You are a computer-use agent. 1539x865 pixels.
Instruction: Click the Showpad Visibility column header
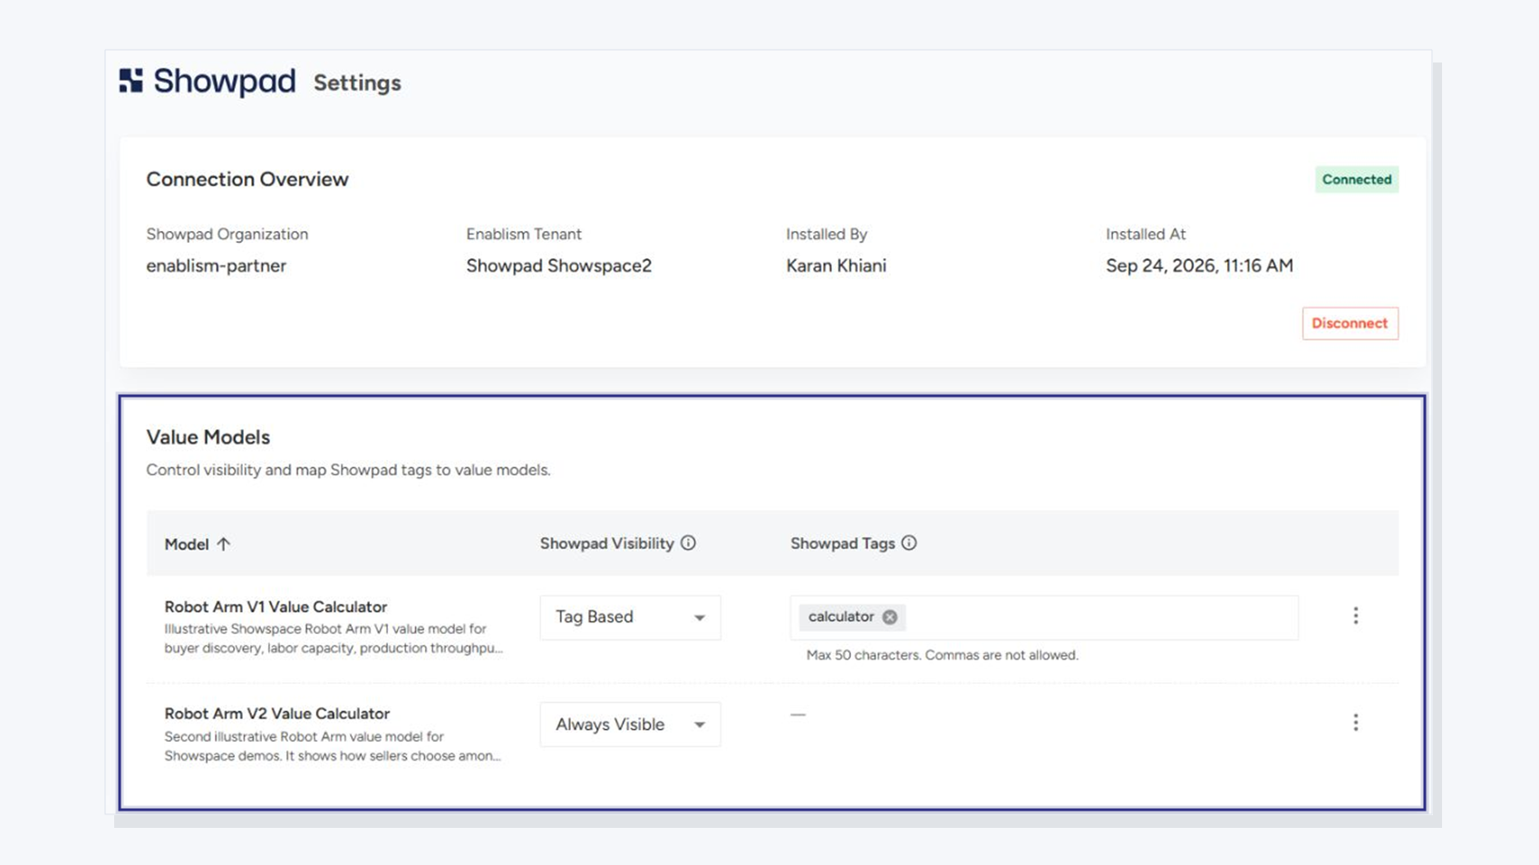point(607,543)
